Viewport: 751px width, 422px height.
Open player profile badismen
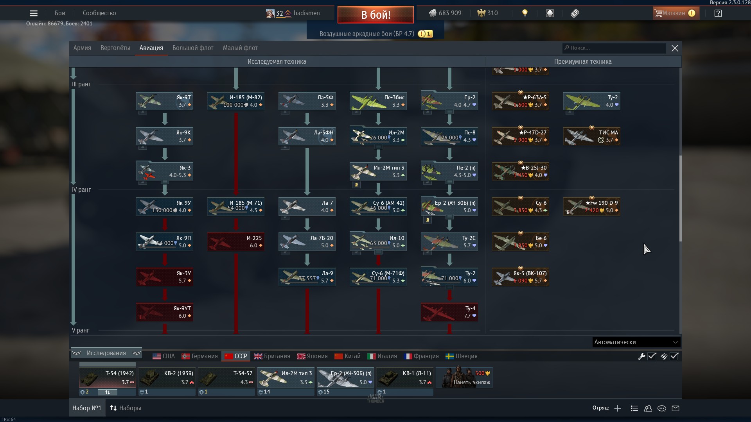click(293, 13)
